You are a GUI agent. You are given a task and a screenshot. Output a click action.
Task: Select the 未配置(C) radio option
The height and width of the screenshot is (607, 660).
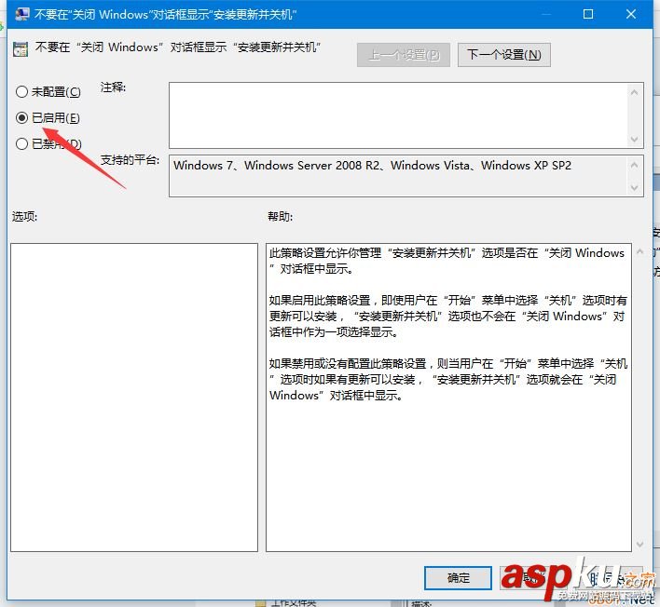48,91
